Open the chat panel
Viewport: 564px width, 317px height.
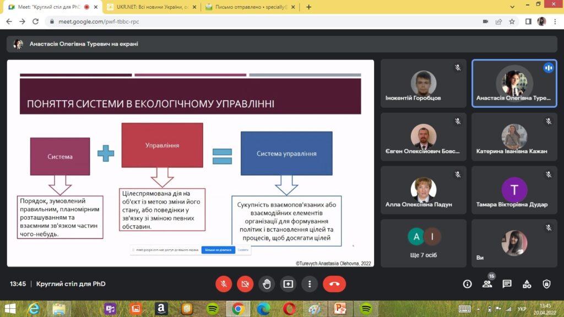[x=507, y=284]
